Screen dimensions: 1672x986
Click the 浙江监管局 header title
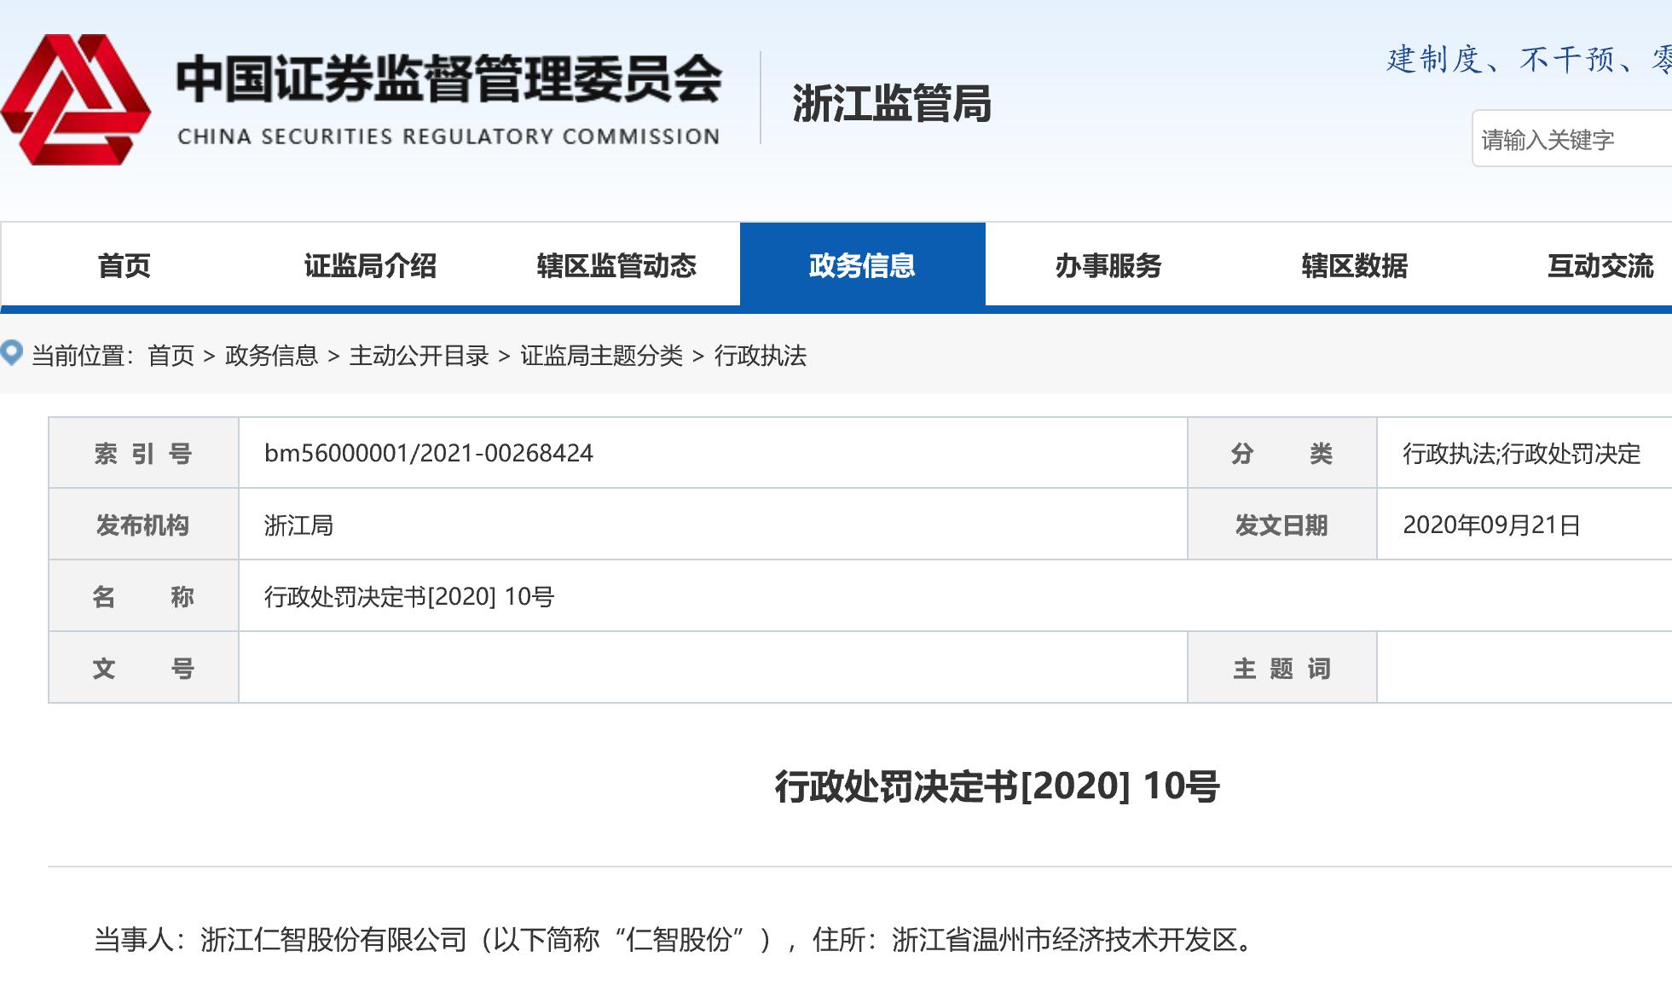pyautogui.click(x=892, y=104)
